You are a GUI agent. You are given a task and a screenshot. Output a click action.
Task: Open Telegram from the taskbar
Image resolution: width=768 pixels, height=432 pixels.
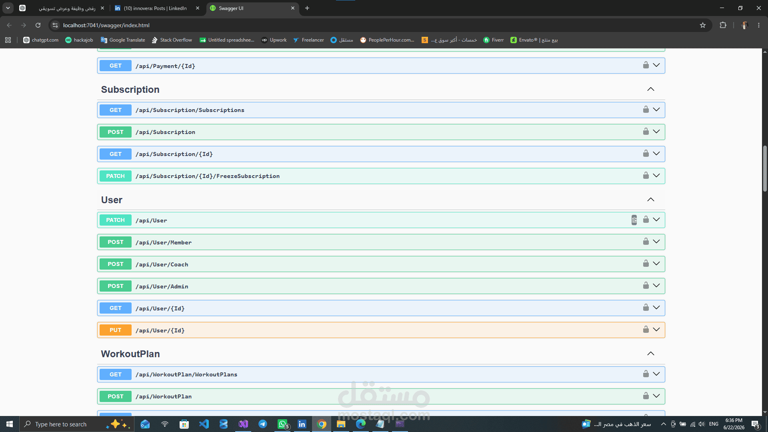[263, 424]
